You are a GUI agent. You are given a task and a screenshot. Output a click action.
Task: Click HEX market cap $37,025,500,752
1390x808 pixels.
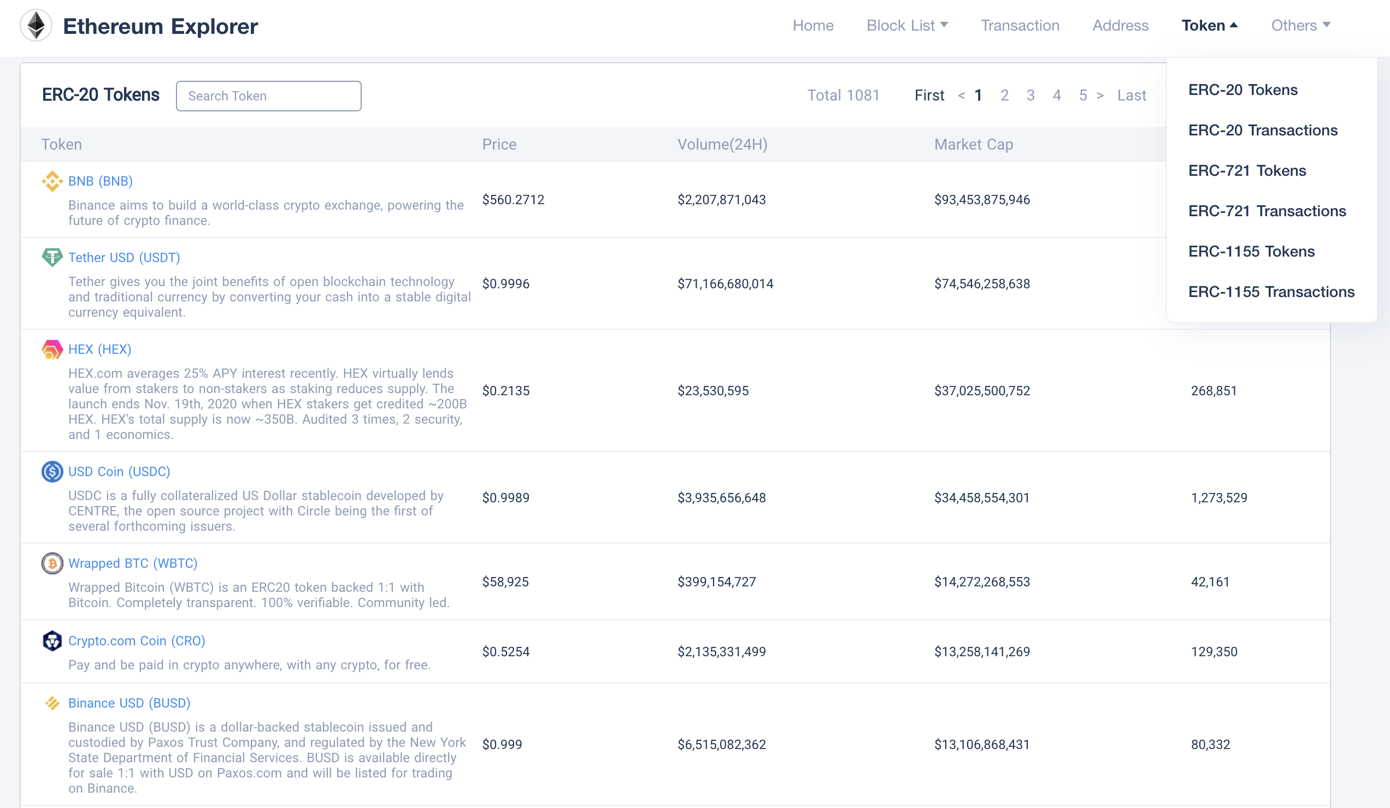point(982,391)
